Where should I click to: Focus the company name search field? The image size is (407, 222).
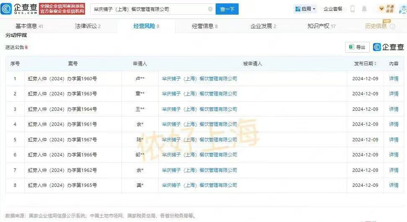click(149, 9)
